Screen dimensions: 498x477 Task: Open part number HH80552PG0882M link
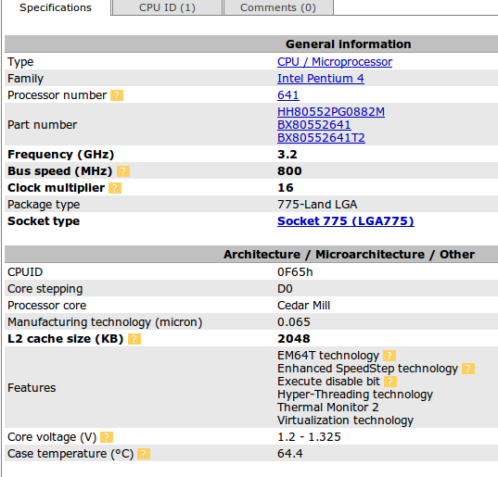(x=331, y=112)
